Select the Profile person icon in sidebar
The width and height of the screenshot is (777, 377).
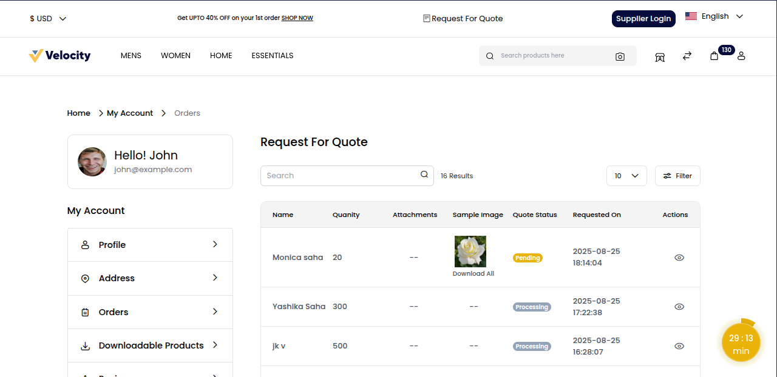pos(85,244)
